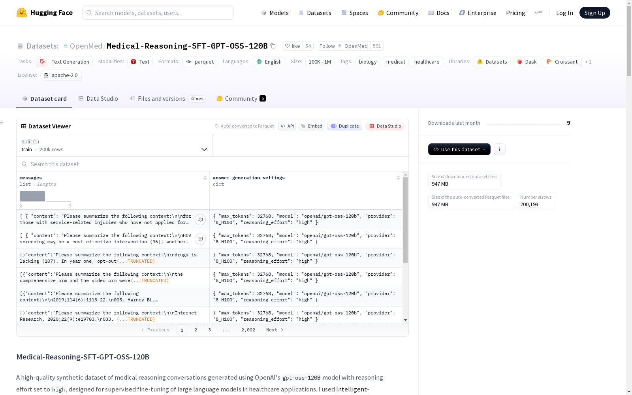632x395 pixels.
Task: Switch to the Dataset card tab
Action: (x=44, y=99)
